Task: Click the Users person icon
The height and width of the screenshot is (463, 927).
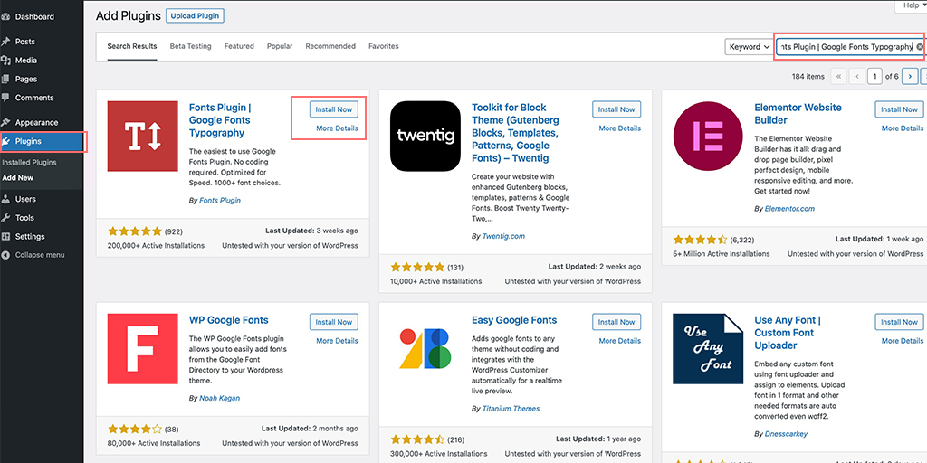Action: point(6,199)
